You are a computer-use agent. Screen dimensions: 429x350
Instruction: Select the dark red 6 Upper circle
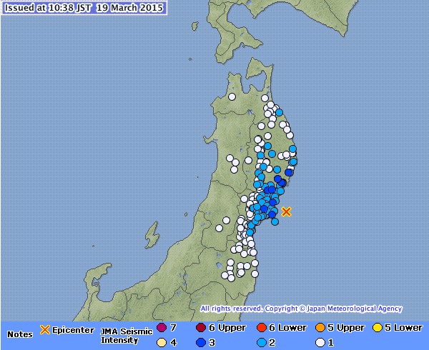pyautogui.click(x=200, y=328)
